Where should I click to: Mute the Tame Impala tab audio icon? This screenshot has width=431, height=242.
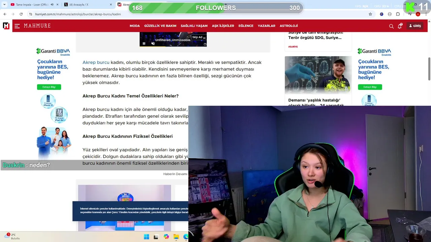point(52,5)
